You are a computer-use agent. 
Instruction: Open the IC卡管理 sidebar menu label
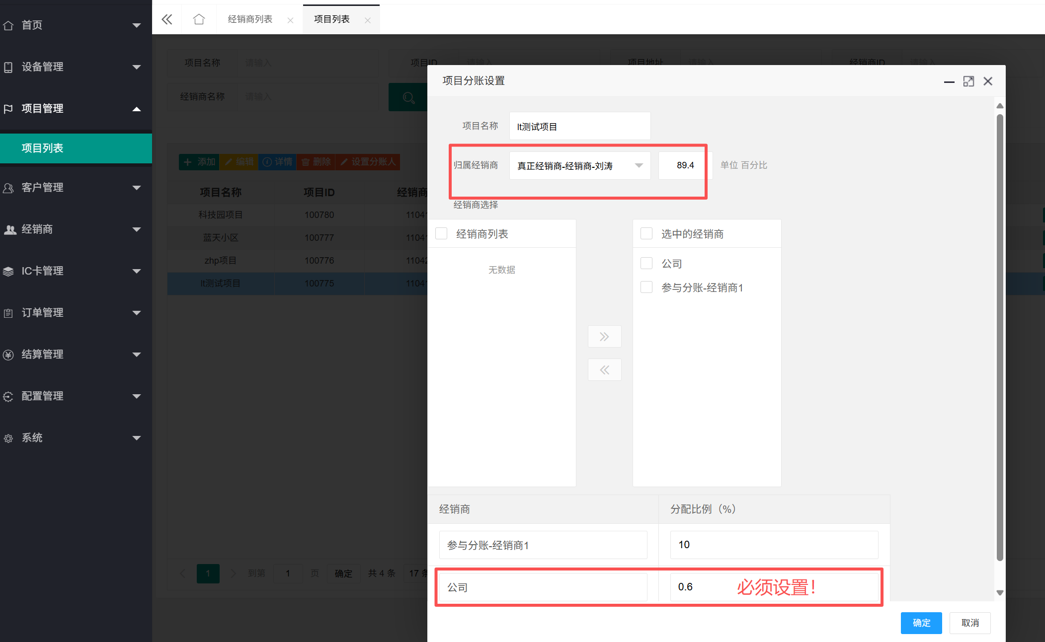pyautogui.click(x=42, y=271)
